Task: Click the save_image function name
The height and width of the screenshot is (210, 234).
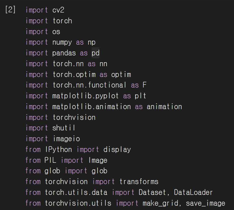Action: [205, 203]
